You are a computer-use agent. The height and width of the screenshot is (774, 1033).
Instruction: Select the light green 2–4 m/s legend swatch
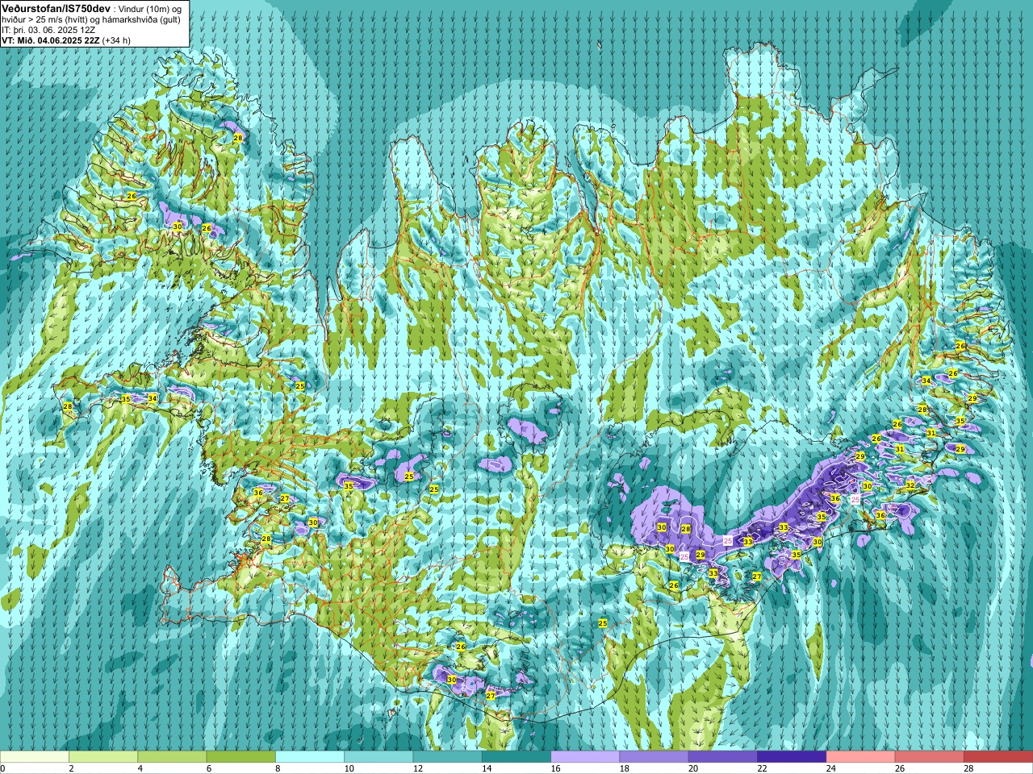(x=103, y=757)
